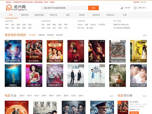Screen dimensions: 152x114
Task: Go to the 首页 navigation tab
Action: (11, 15)
